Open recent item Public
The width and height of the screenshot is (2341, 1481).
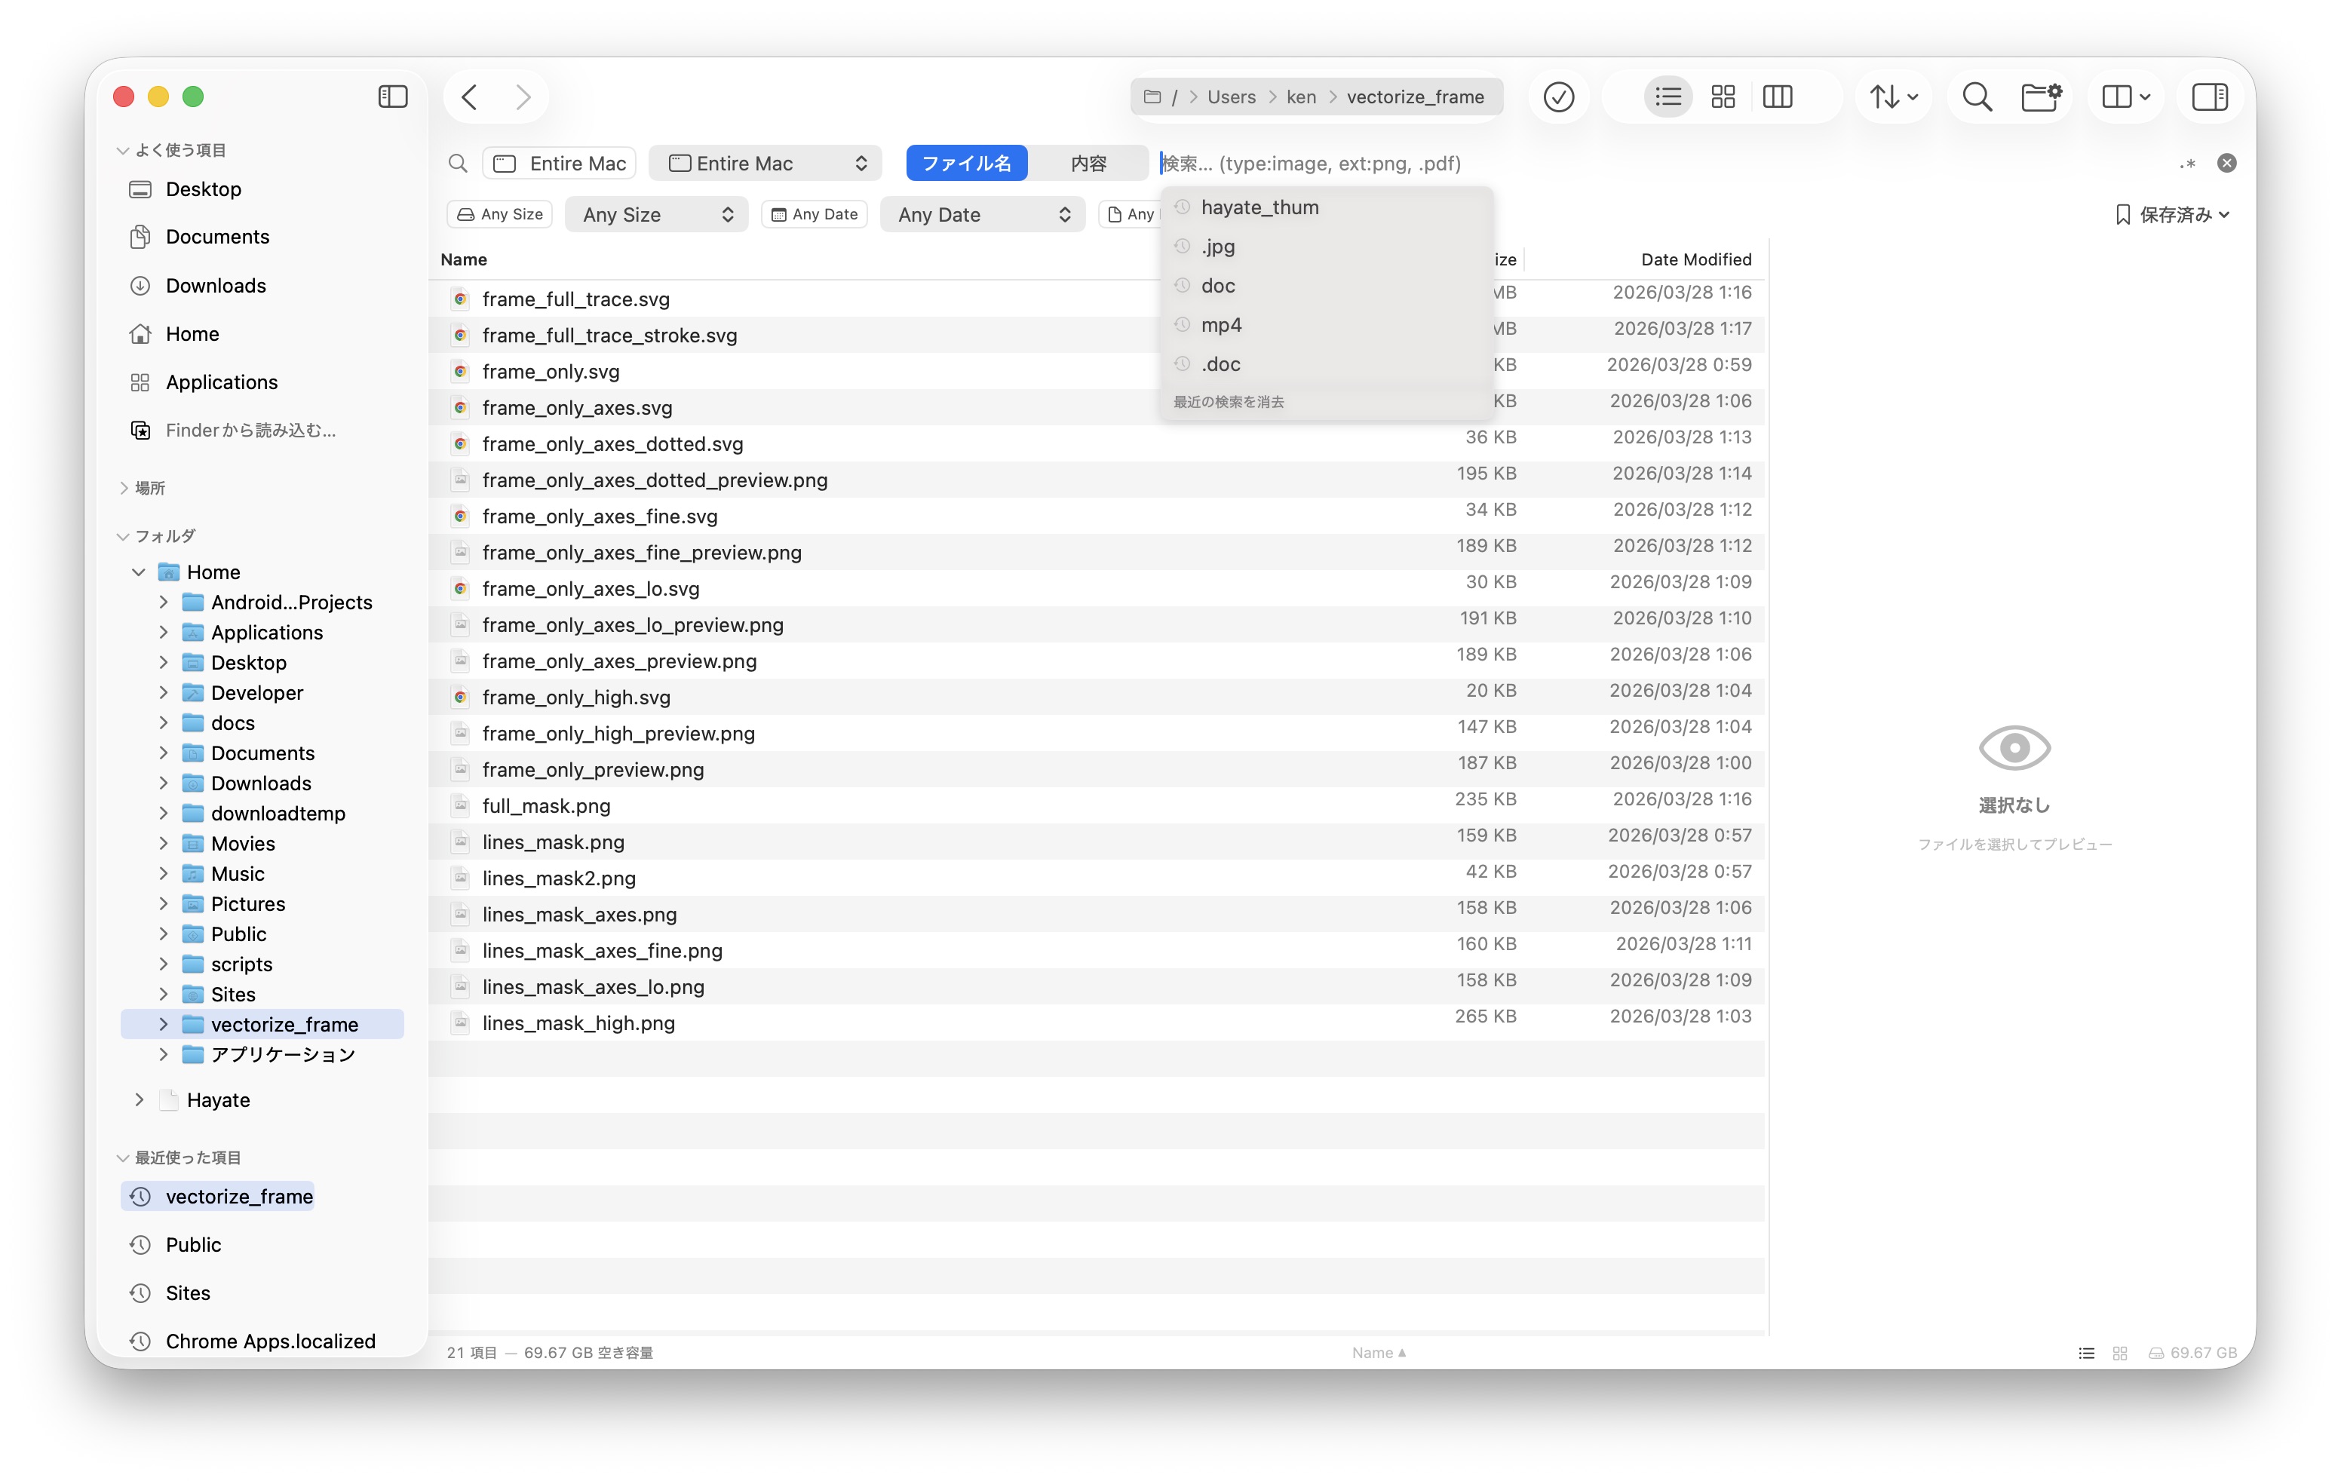tap(262, 1244)
